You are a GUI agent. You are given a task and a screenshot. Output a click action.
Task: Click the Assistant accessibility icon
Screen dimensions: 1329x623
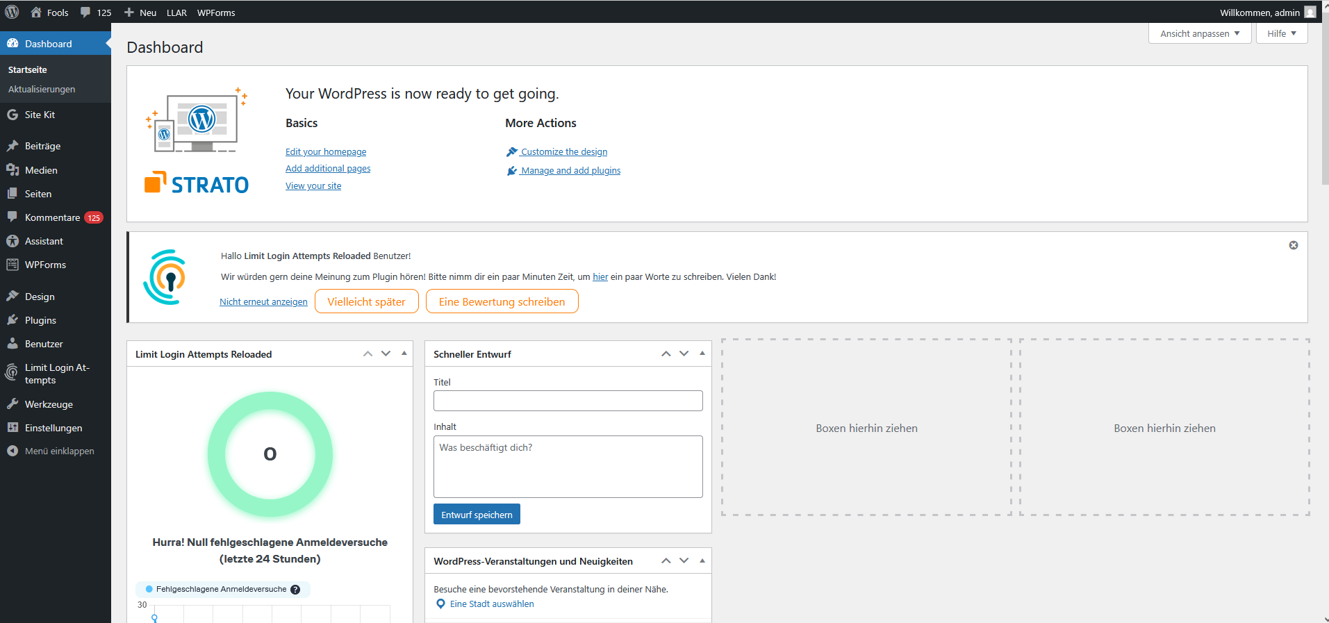pos(13,241)
